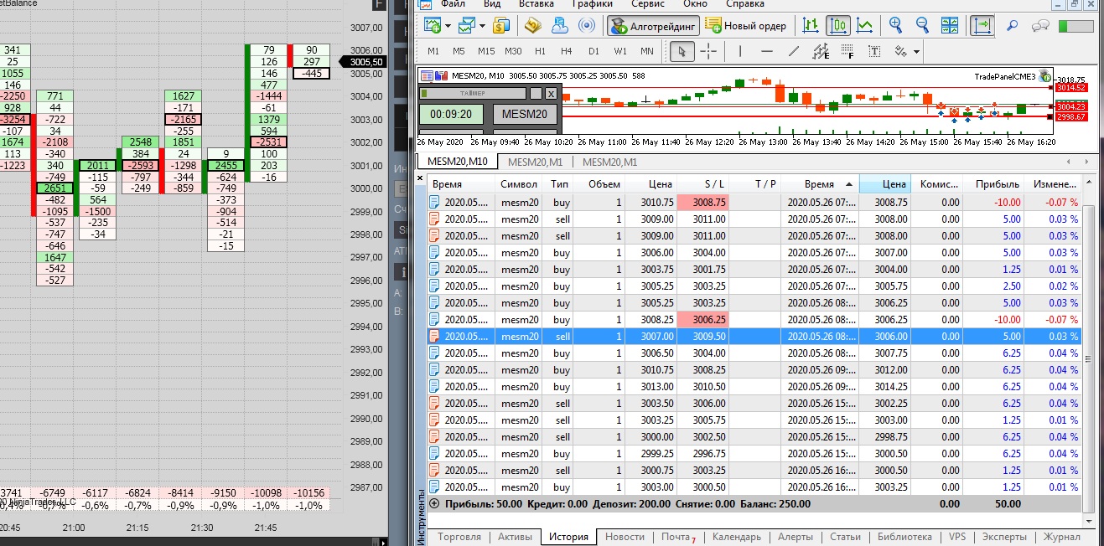The image size is (1104, 546).
Task: Click the Новый ордер button
Action: coord(746,25)
